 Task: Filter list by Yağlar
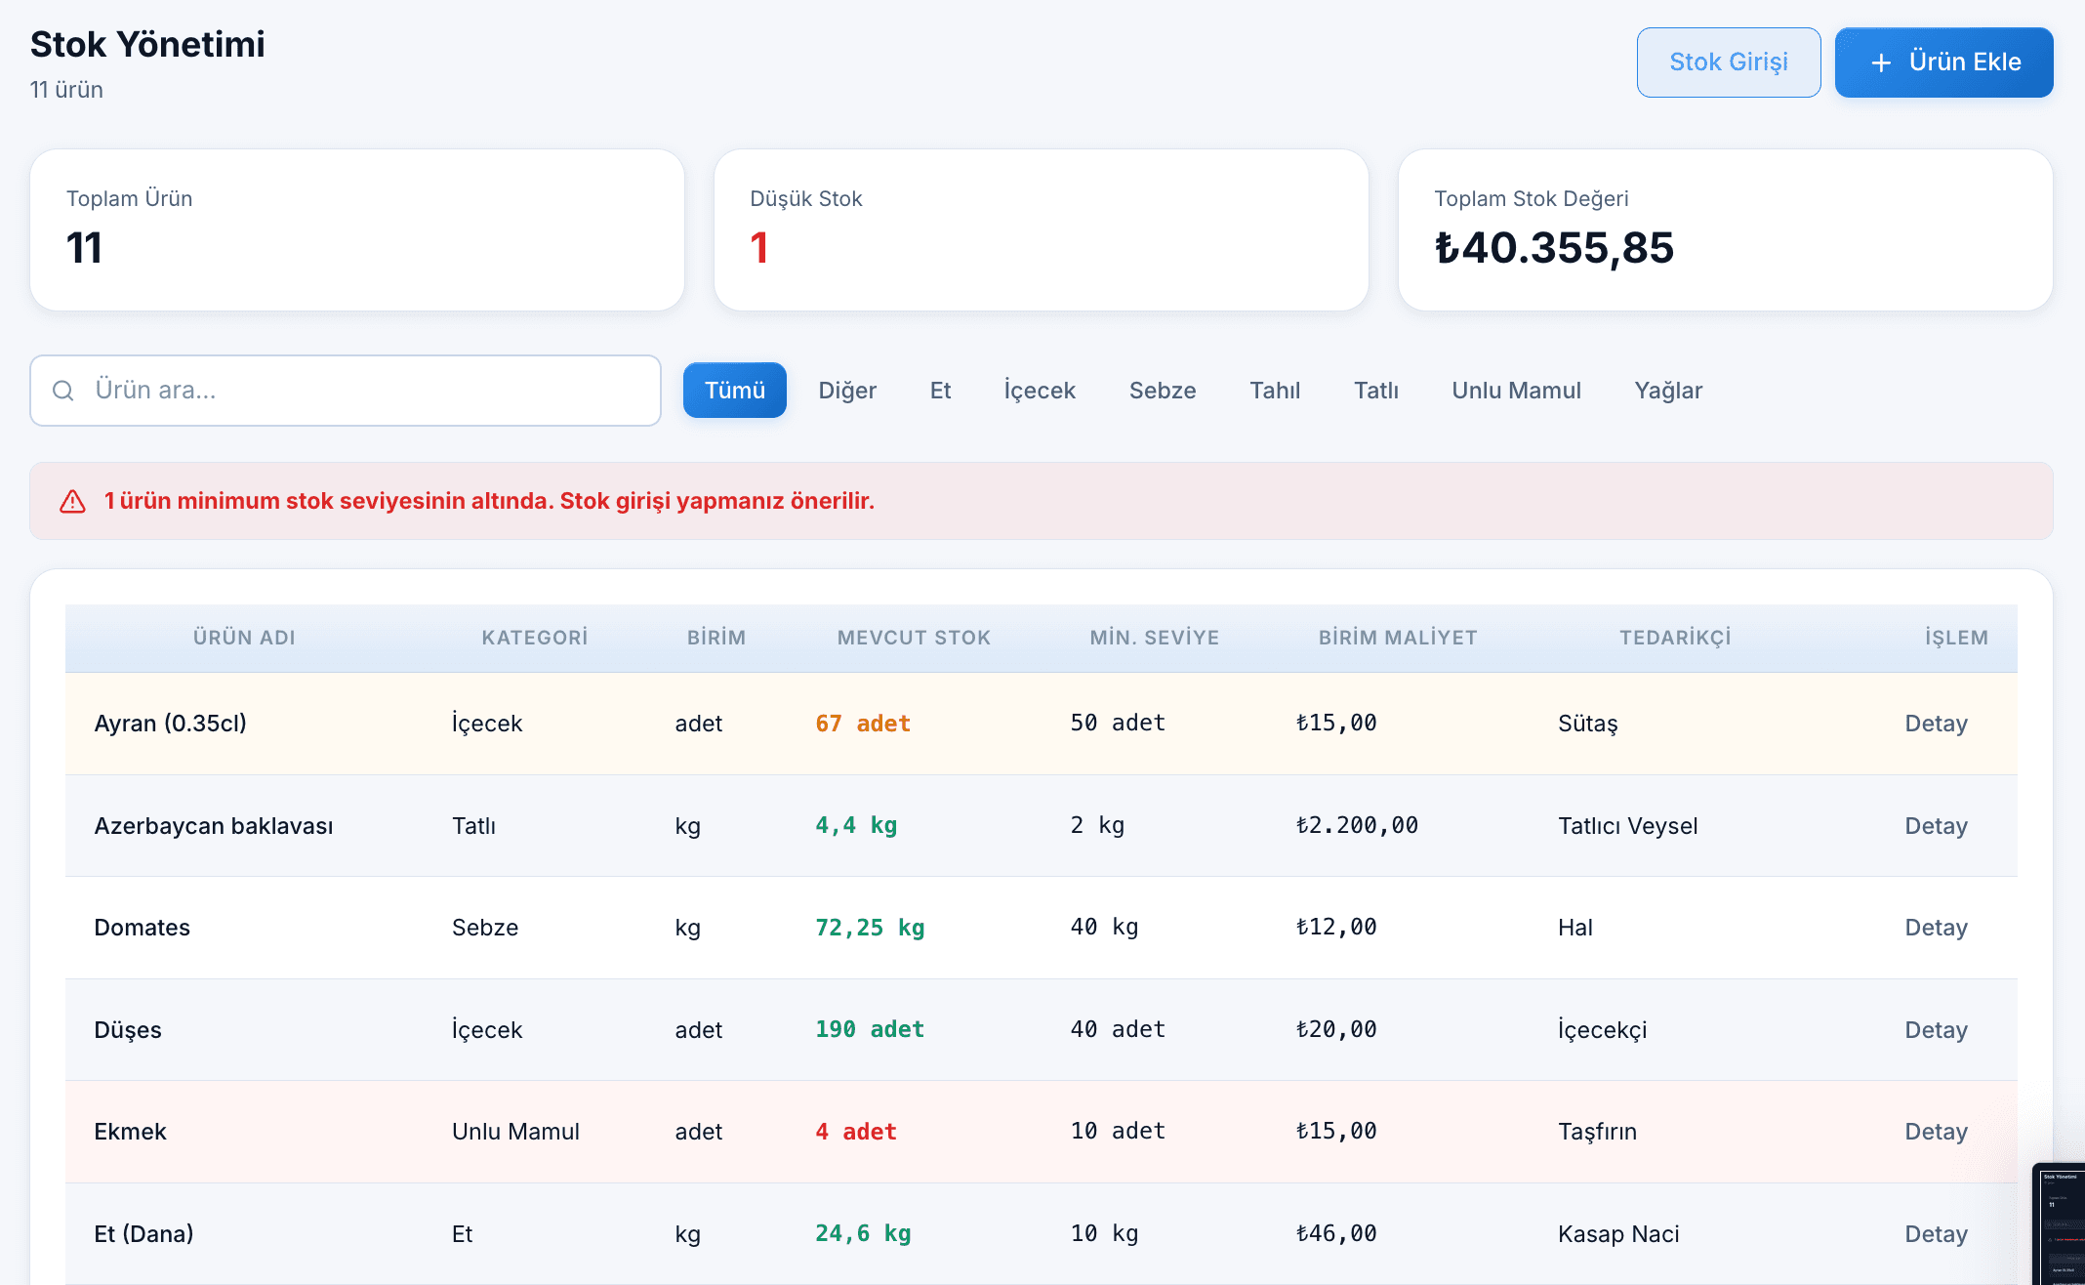pyautogui.click(x=1667, y=391)
